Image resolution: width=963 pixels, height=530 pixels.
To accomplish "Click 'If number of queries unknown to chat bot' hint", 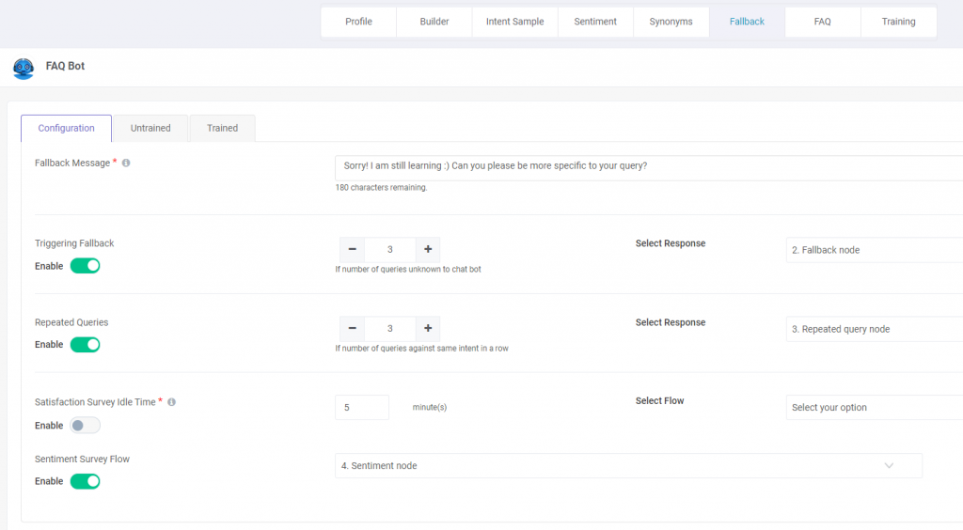I will point(408,270).
